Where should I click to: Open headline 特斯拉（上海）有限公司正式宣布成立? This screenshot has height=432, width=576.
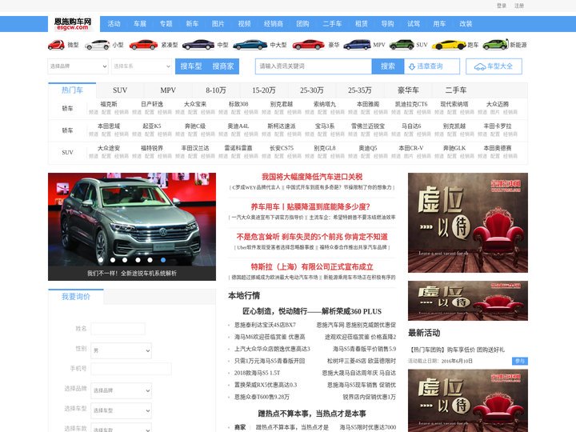pyautogui.click(x=312, y=266)
